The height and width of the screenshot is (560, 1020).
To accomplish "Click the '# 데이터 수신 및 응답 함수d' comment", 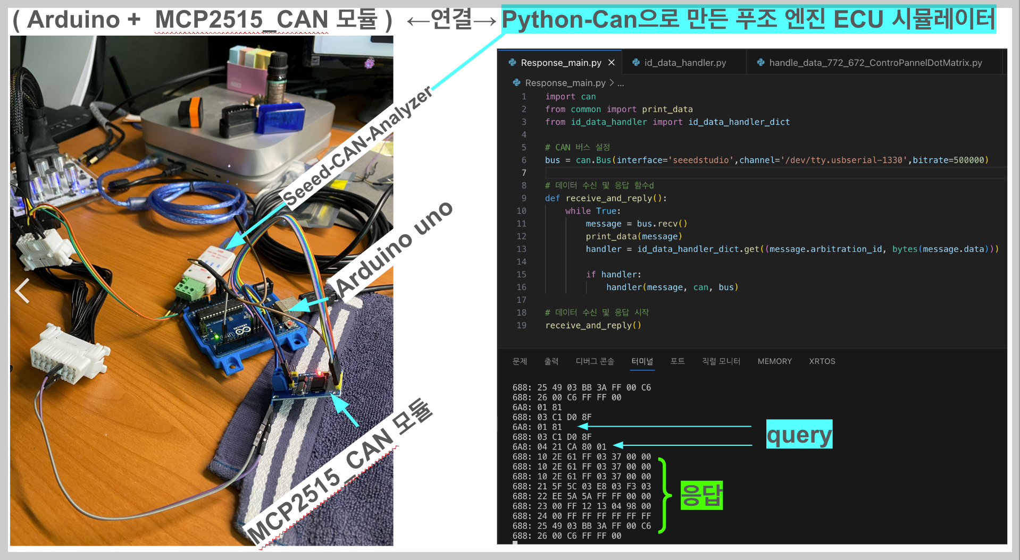I will point(599,185).
